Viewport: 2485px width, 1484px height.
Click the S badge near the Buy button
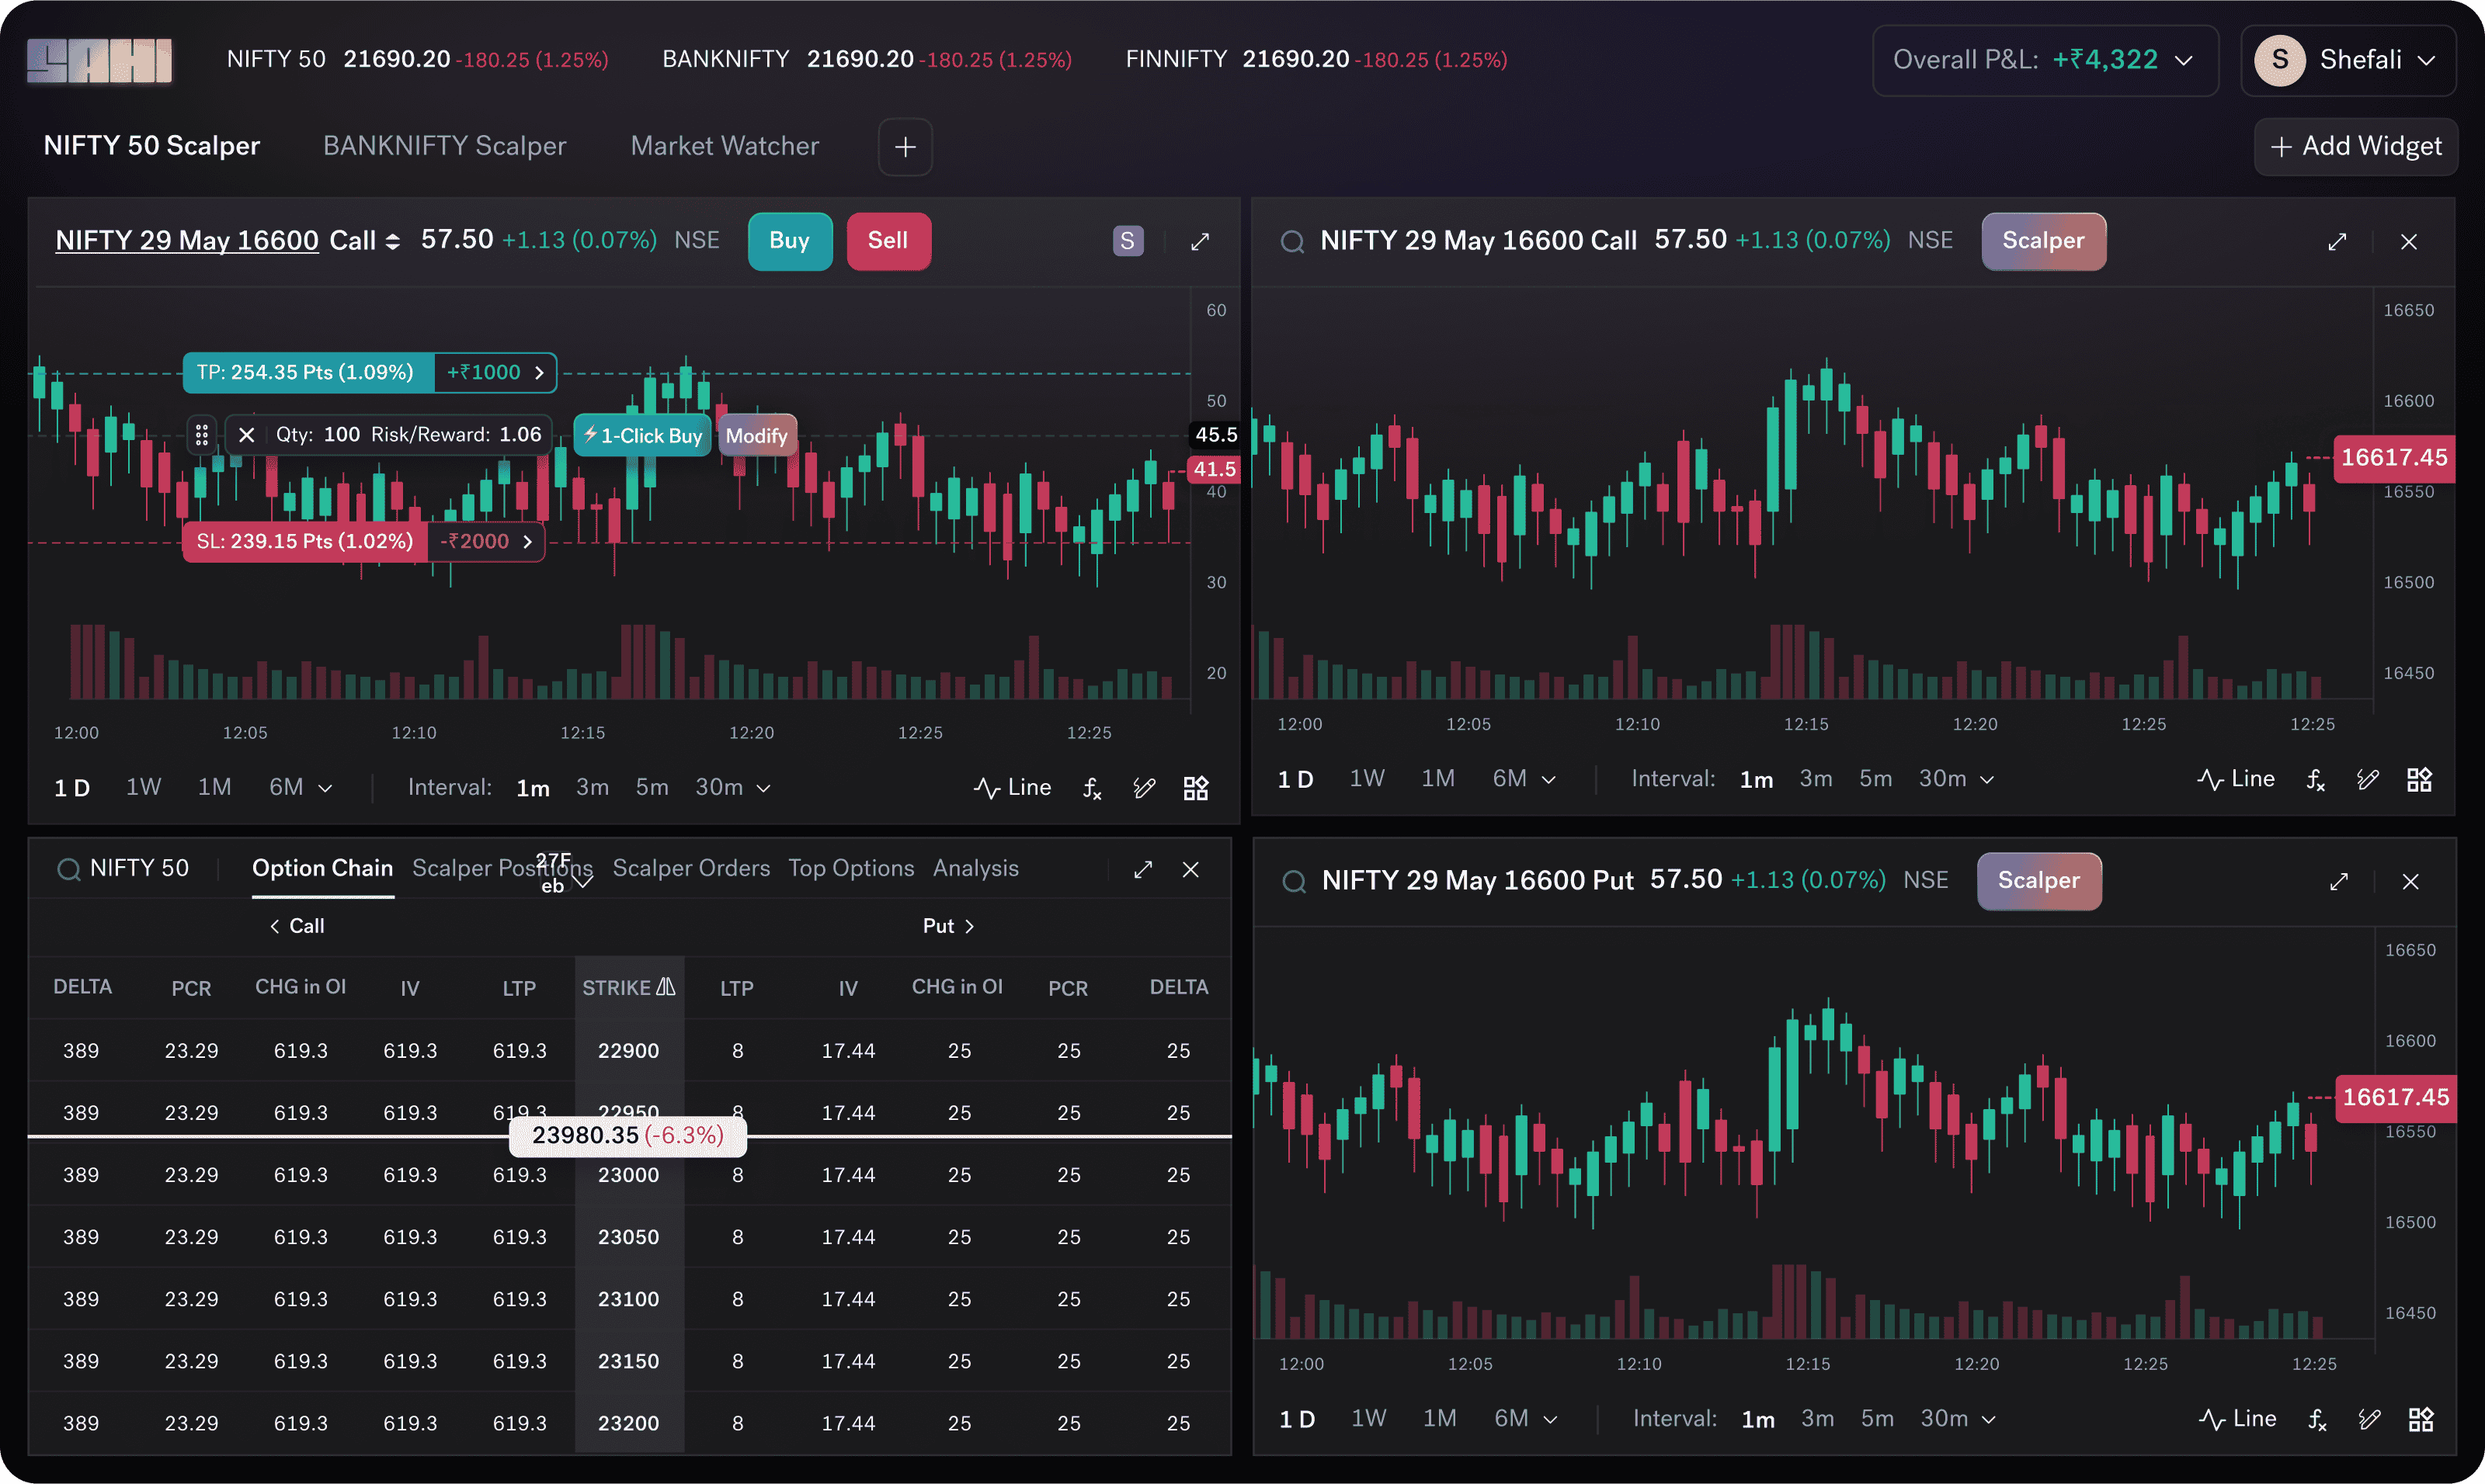[x=1128, y=241]
